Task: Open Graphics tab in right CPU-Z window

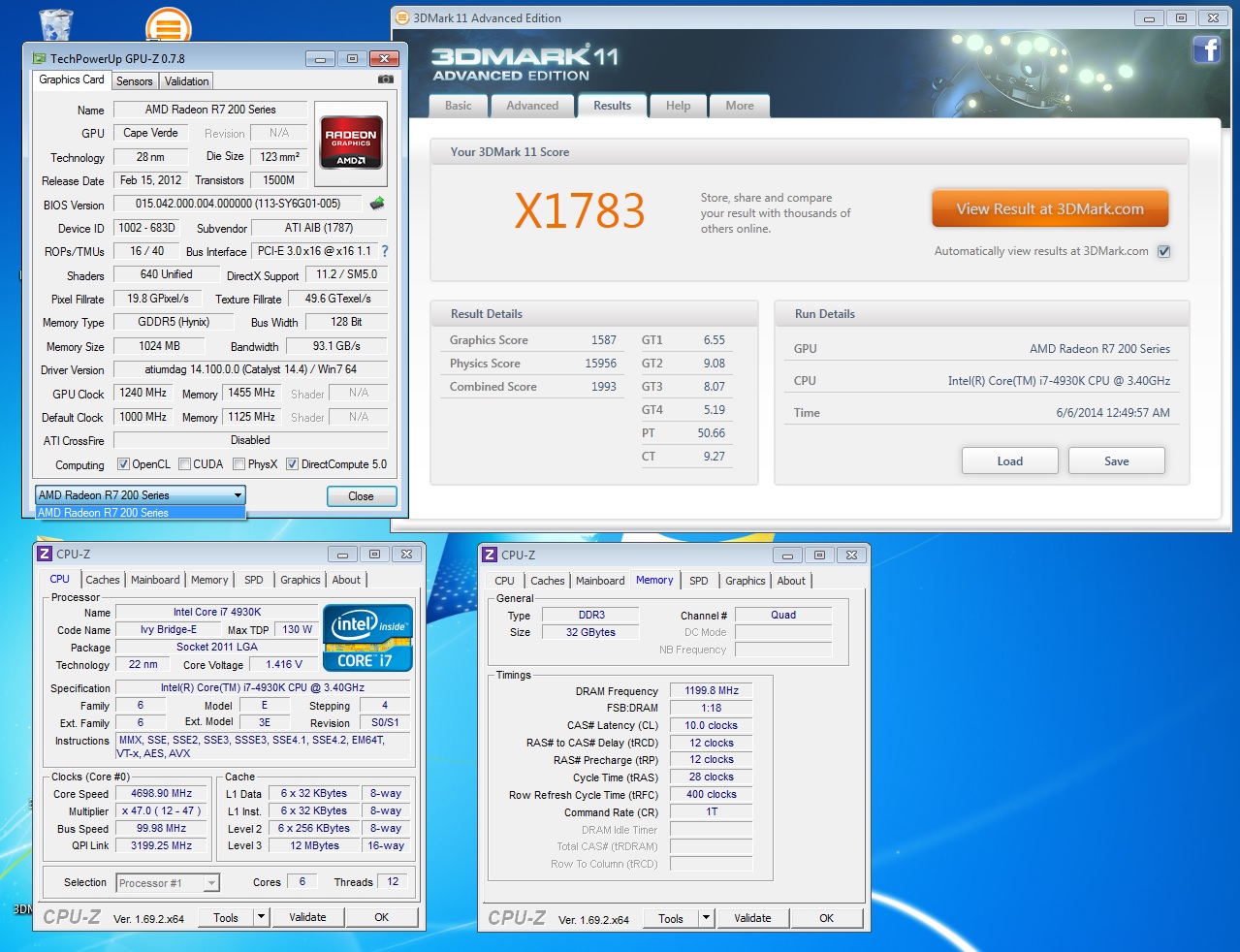Action: click(746, 581)
